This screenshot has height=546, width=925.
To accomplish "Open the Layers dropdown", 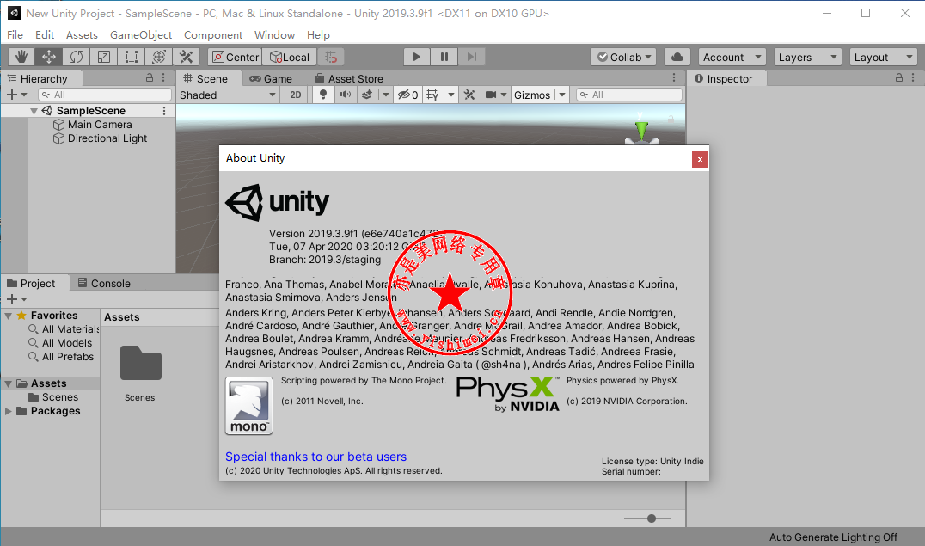I will tap(807, 57).
